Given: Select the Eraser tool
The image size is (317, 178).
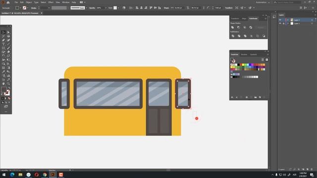Looking at the screenshot, I should click(8, 52).
